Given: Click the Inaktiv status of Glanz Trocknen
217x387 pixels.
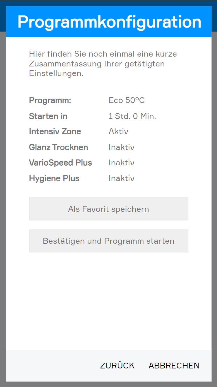Looking at the screenshot, I should click(x=122, y=147).
